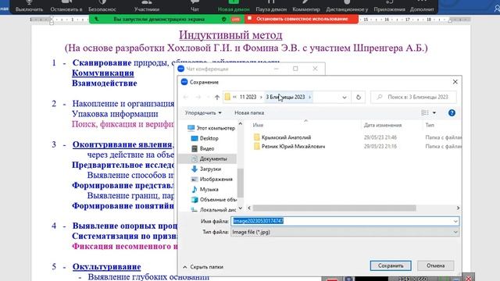Close the Сохранение dialog
This screenshot has width=500, height=281.
pyautogui.click(x=455, y=82)
